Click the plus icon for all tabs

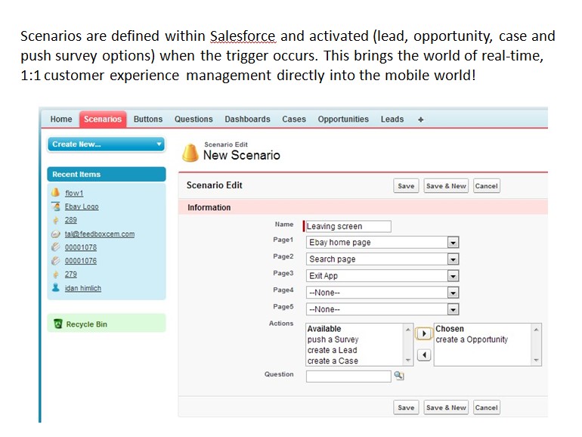click(x=420, y=119)
